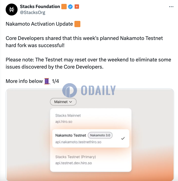
Task: Click the Stacks Foundation display name
Action: (40, 7)
